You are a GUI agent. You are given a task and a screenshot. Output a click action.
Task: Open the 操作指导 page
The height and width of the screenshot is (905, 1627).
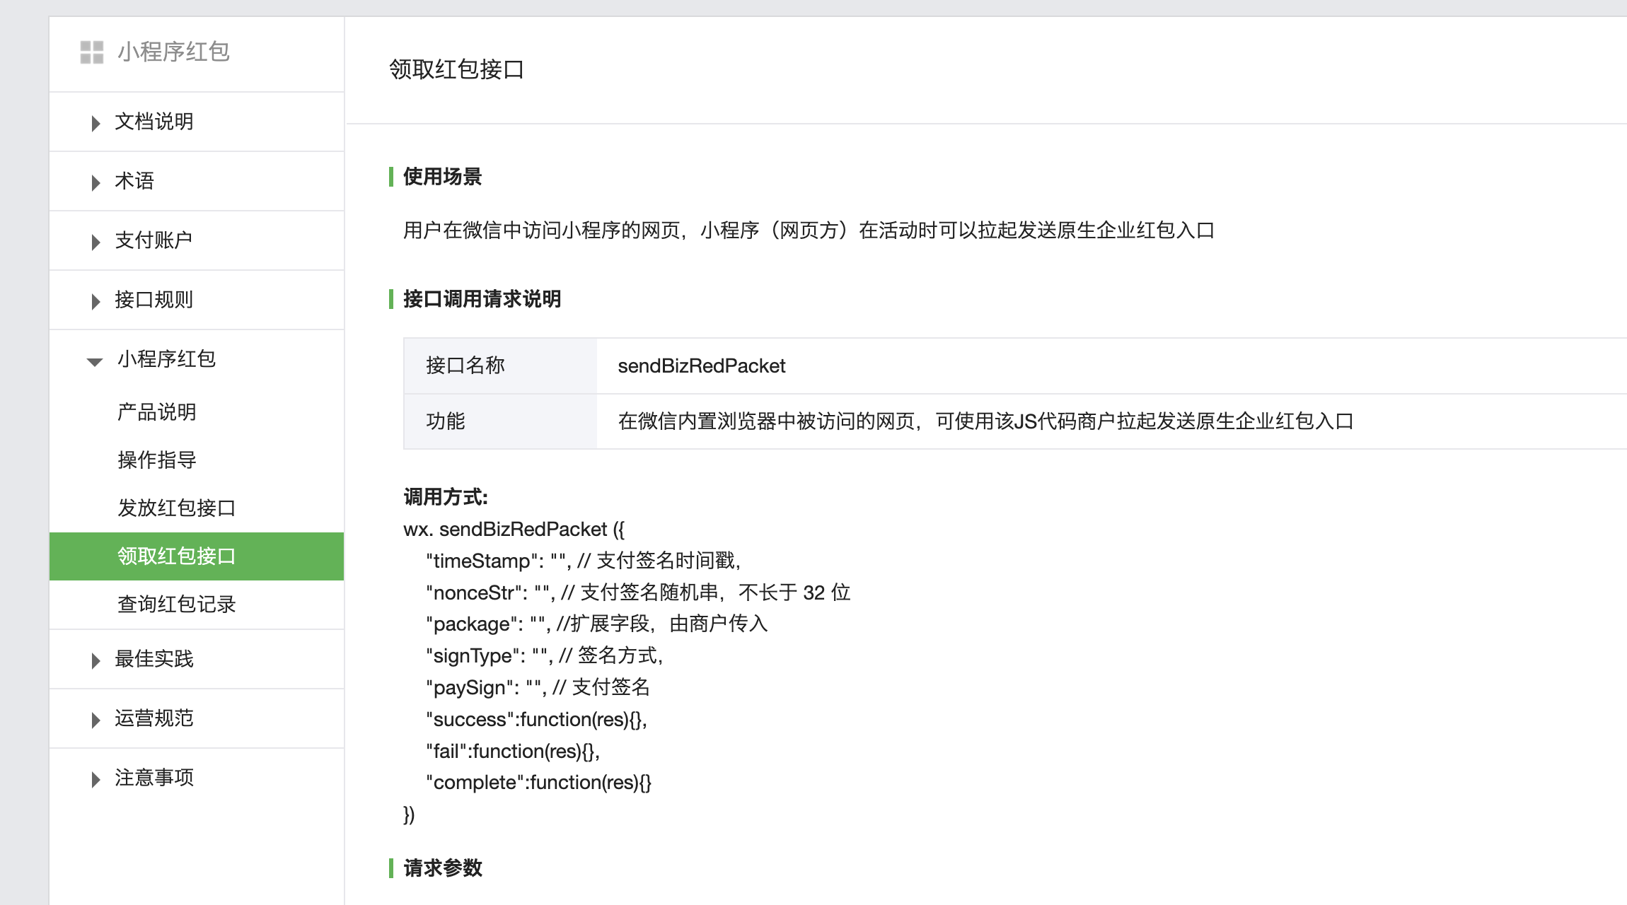point(157,460)
